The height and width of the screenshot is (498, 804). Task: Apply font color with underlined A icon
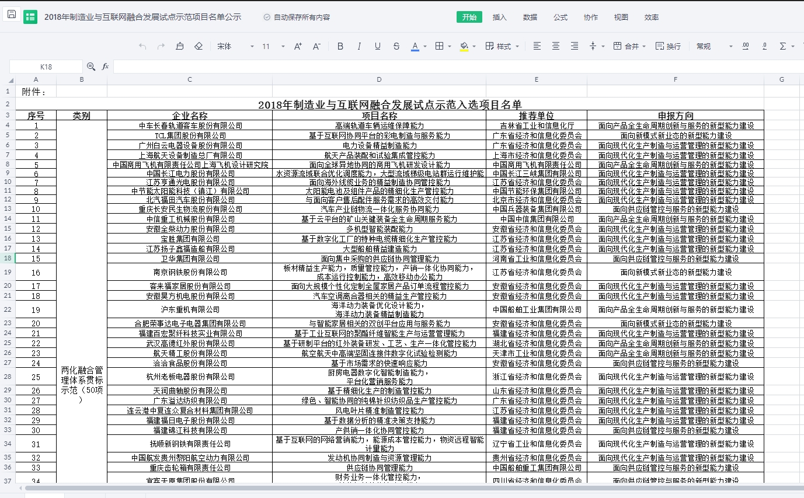415,46
